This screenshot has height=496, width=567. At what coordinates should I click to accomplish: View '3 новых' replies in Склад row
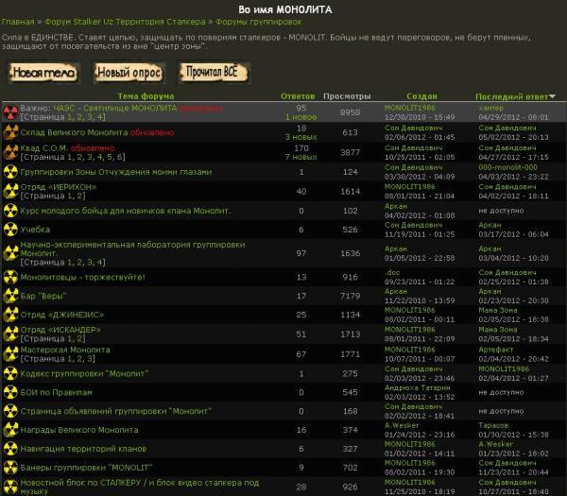301,137
